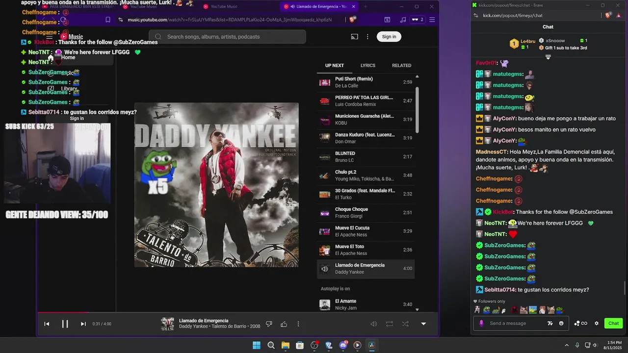Screen dimensions: 628x353
Task: Open the emoji picker in chat
Action: click(x=561, y=323)
